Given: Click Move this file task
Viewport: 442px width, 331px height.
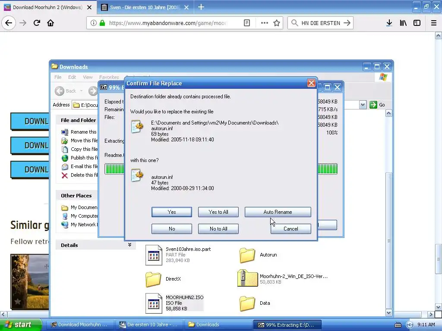Looking at the screenshot, I should click(80, 141).
